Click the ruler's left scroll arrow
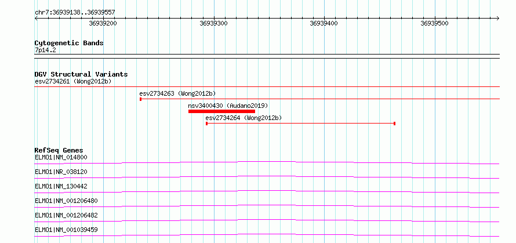This screenshot has width=516, height=243. [36, 19]
